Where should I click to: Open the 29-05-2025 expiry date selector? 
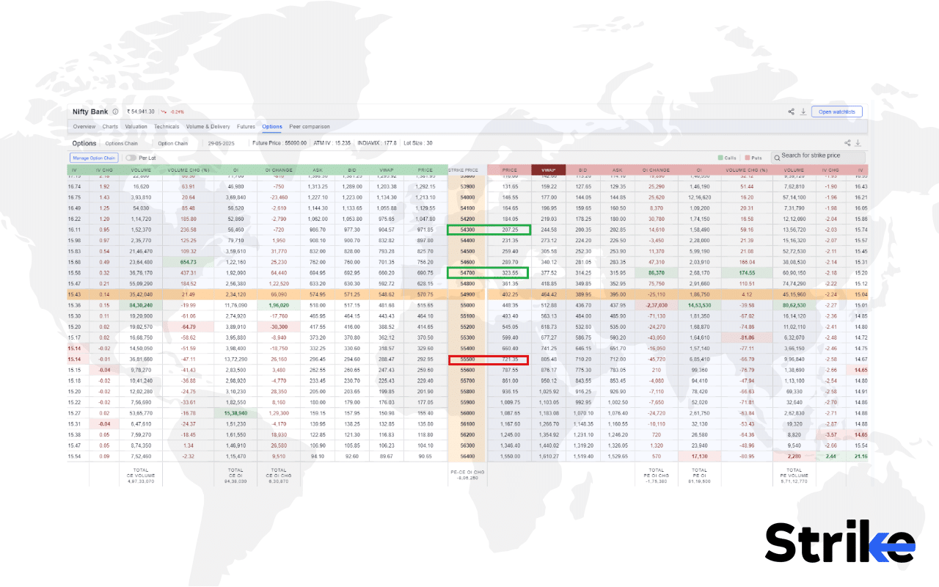point(222,143)
